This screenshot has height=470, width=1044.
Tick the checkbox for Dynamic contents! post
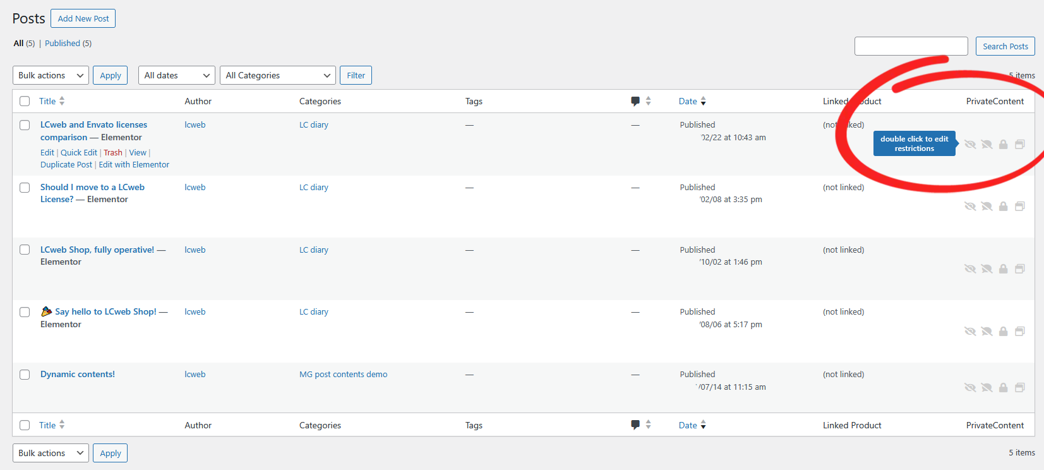coord(25,375)
